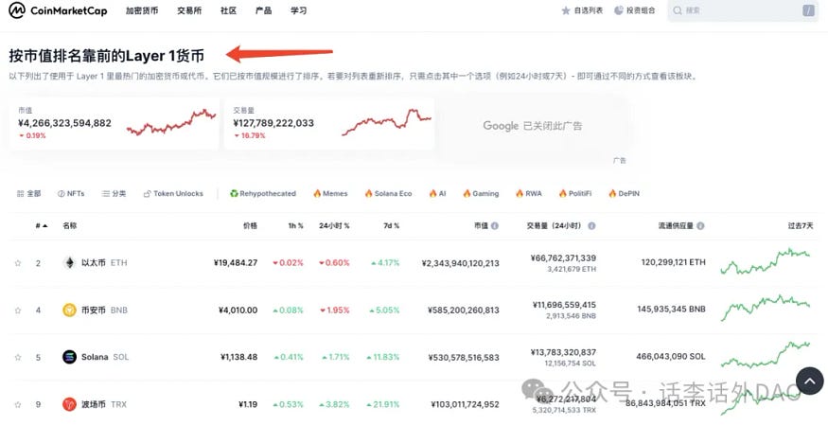
Task: Click the info icon beside 市值 column header
Action: (x=496, y=226)
